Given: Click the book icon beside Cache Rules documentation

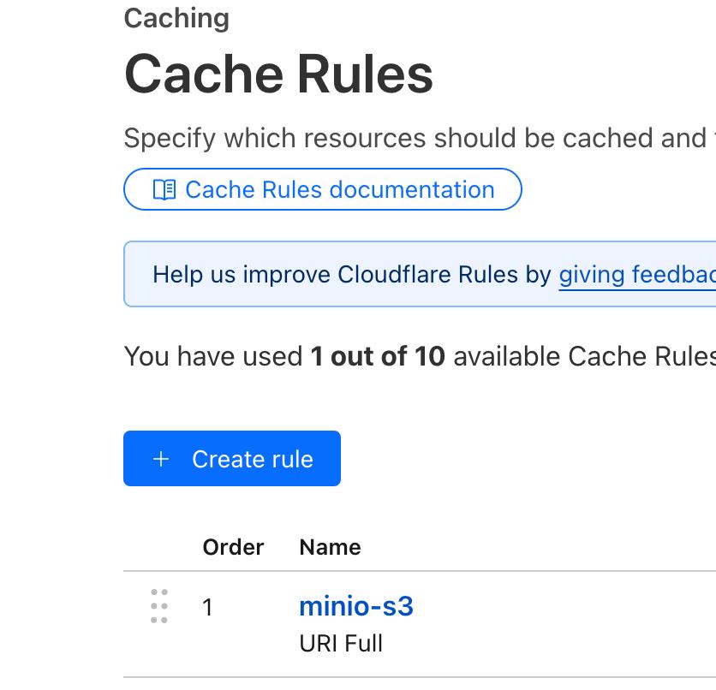Looking at the screenshot, I should pyautogui.click(x=164, y=189).
